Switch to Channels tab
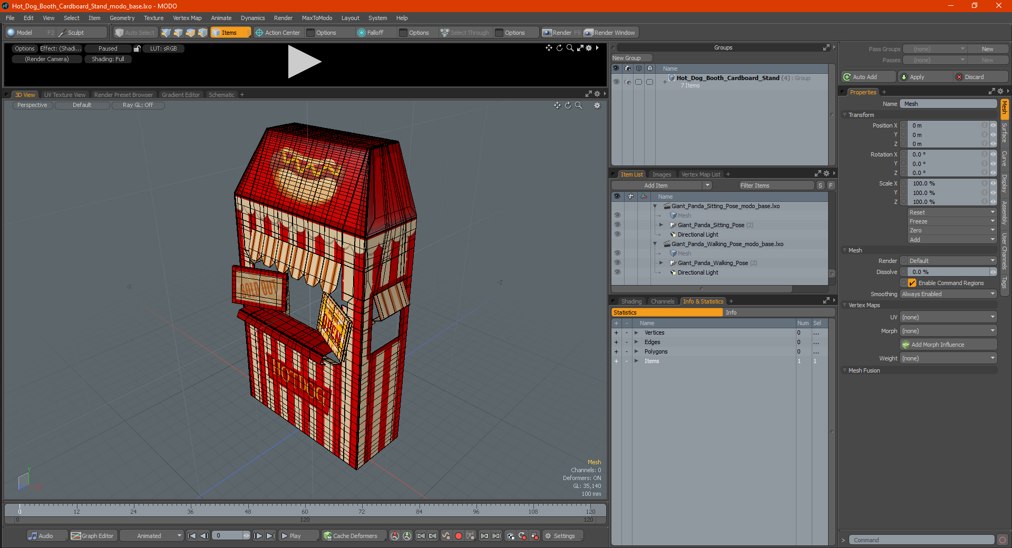This screenshot has width=1012, height=548. click(x=663, y=301)
